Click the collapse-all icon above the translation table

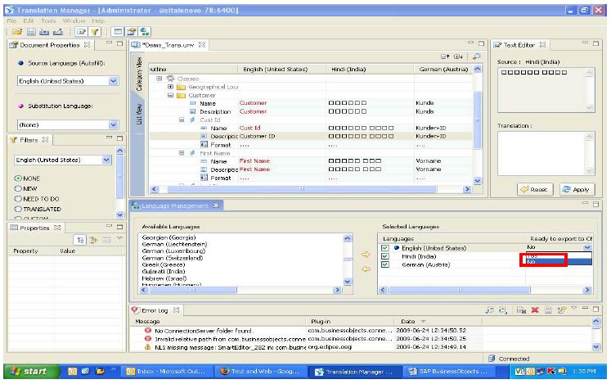click(x=445, y=56)
